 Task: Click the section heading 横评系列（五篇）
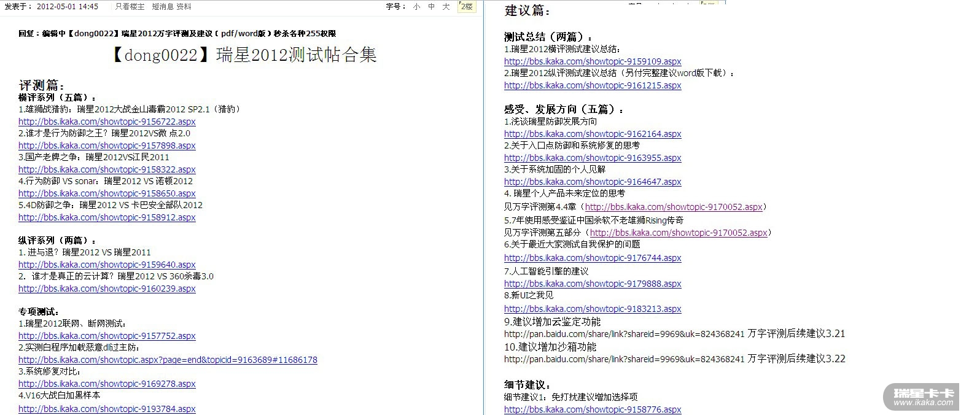tap(58, 98)
